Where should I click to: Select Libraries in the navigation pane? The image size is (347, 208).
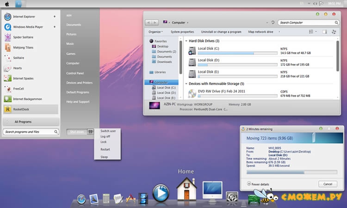click(x=160, y=72)
